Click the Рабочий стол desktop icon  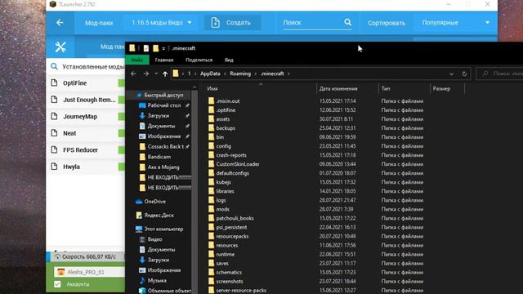tap(142, 105)
